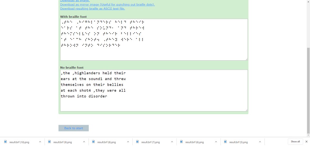Screen dimensions: 310x146
Task: Download resulting braille as ASCII text file
Action: (x=92, y=9)
